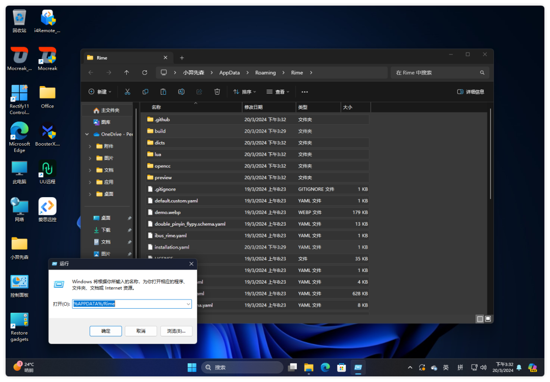Add a new tab in File Explorer

pyautogui.click(x=182, y=58)
